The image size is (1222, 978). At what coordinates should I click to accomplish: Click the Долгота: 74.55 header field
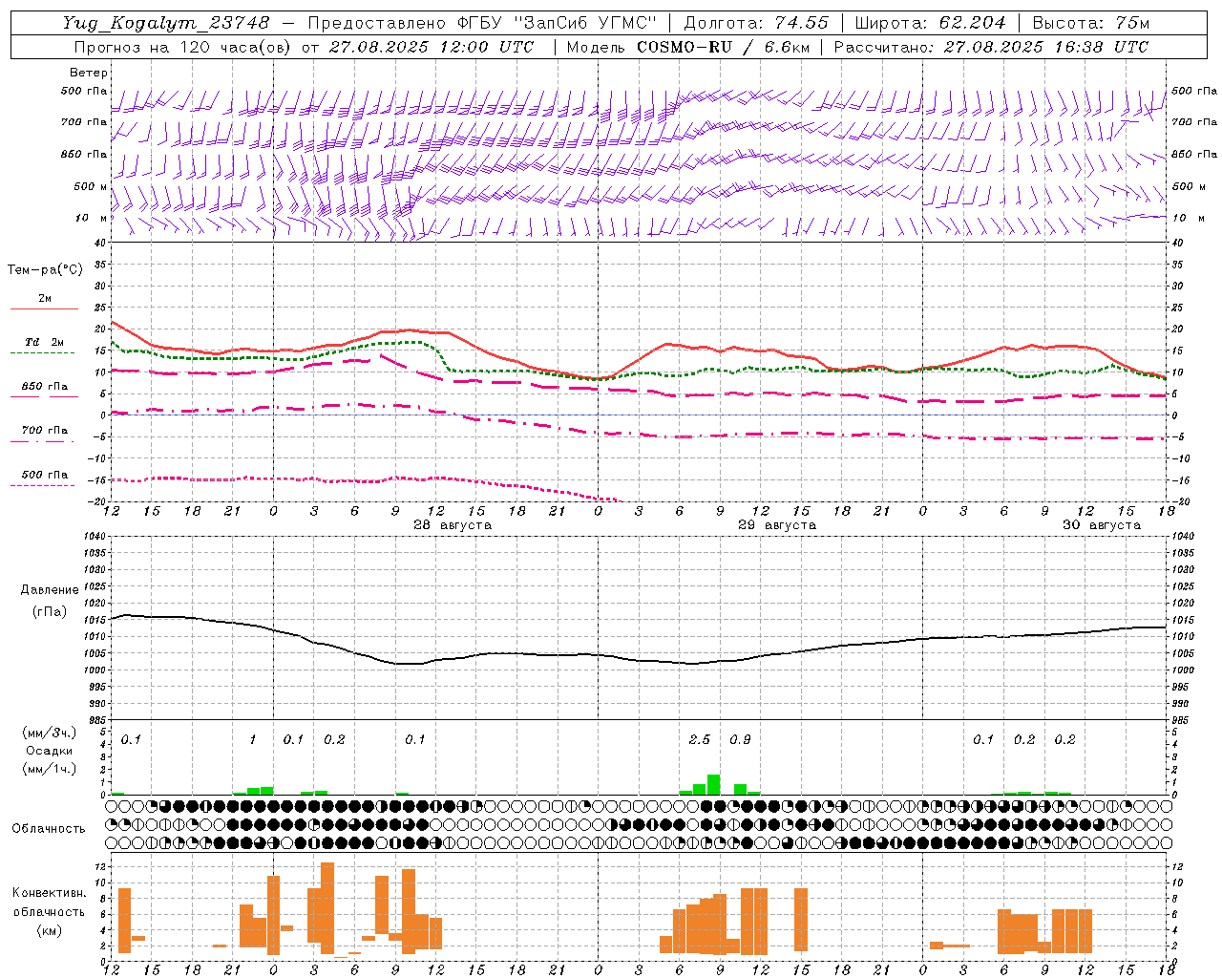(x=756, y=23)
